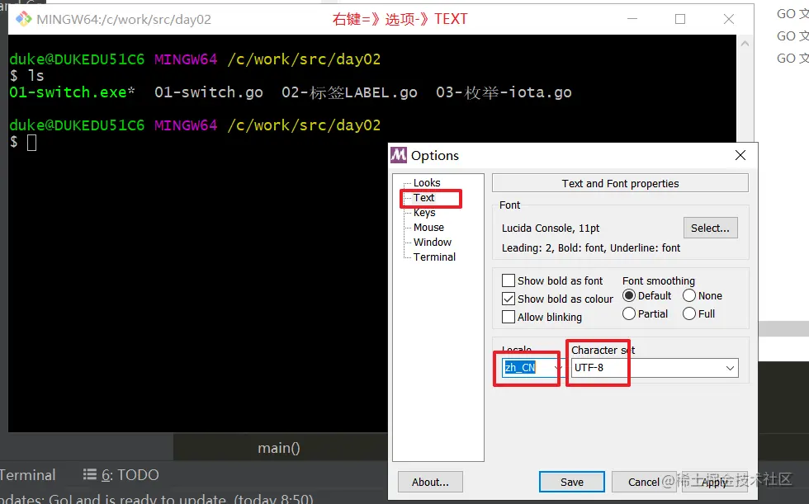Click the main() breadcrumb in editor
This screenshot has height=504, width=809.
click(279, 448)
